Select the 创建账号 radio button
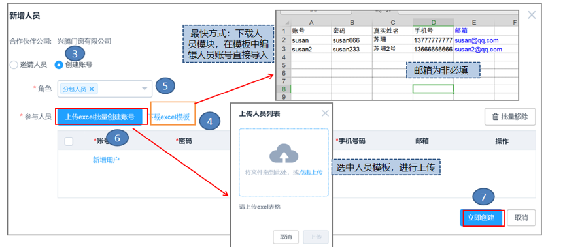565x247 pixels. [x=58, y=65]
